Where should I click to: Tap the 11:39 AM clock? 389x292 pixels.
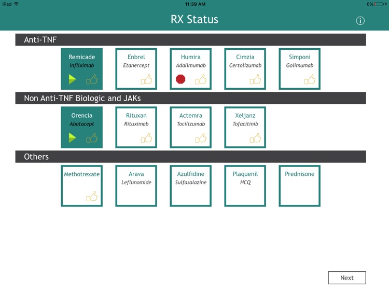195,4
